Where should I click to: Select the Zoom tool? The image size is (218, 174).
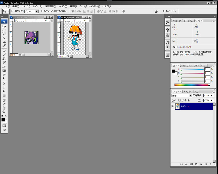click(4, 112)
